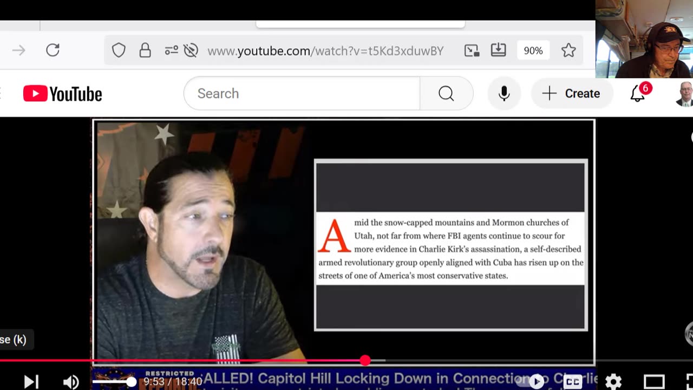This screenshot has height=390, width=693.
Task: Click the site security padlock icon
Action: coord(145,50)
